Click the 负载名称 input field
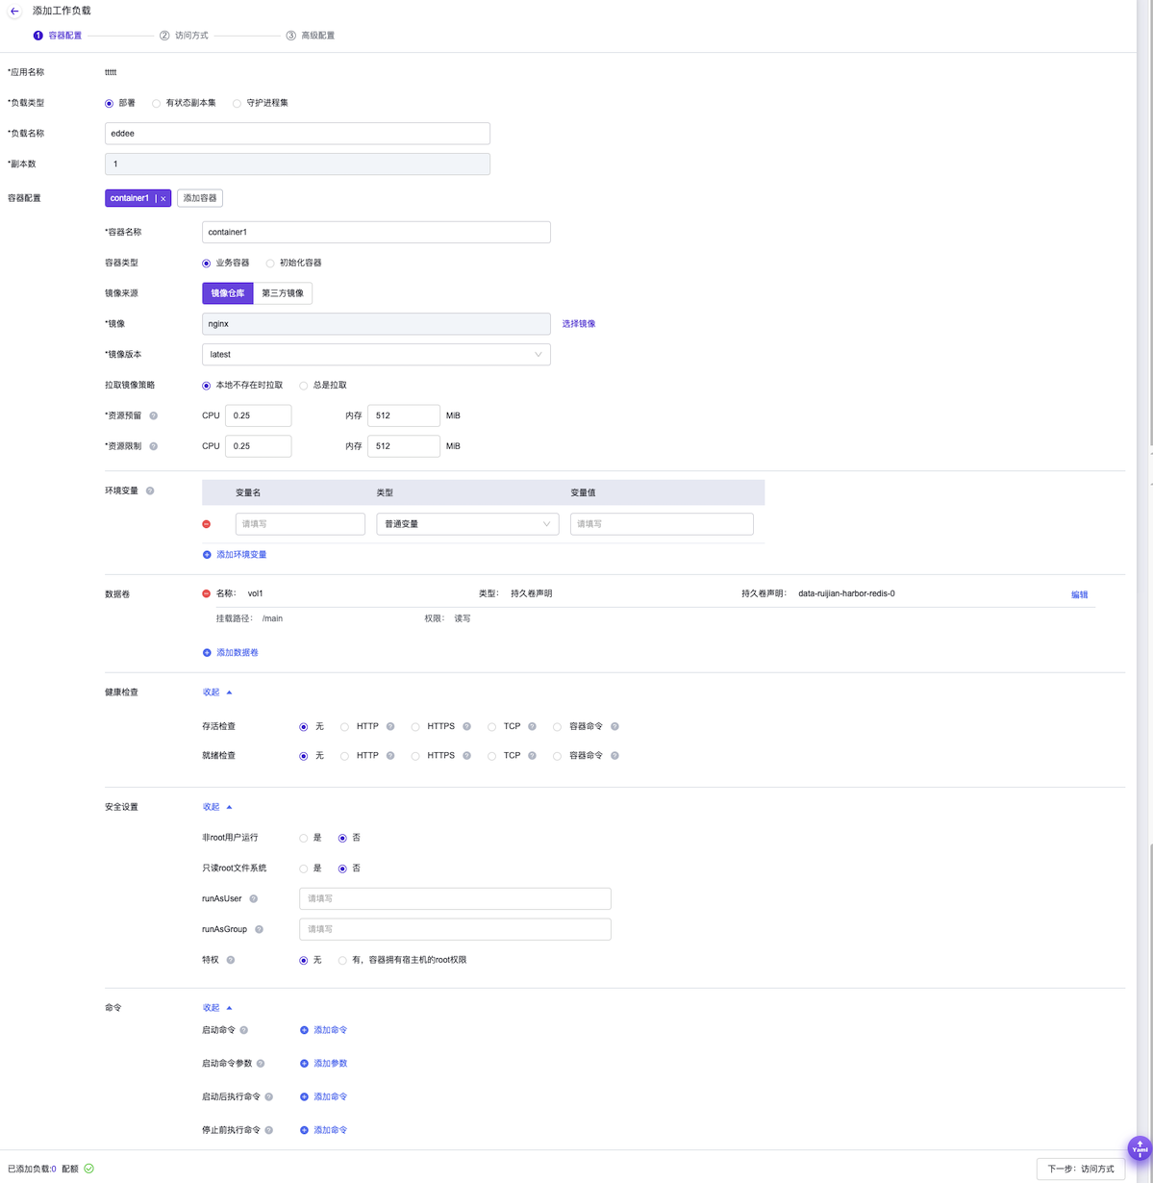1153x1183 pixels. pyautogui.click(x=297, y=134)
